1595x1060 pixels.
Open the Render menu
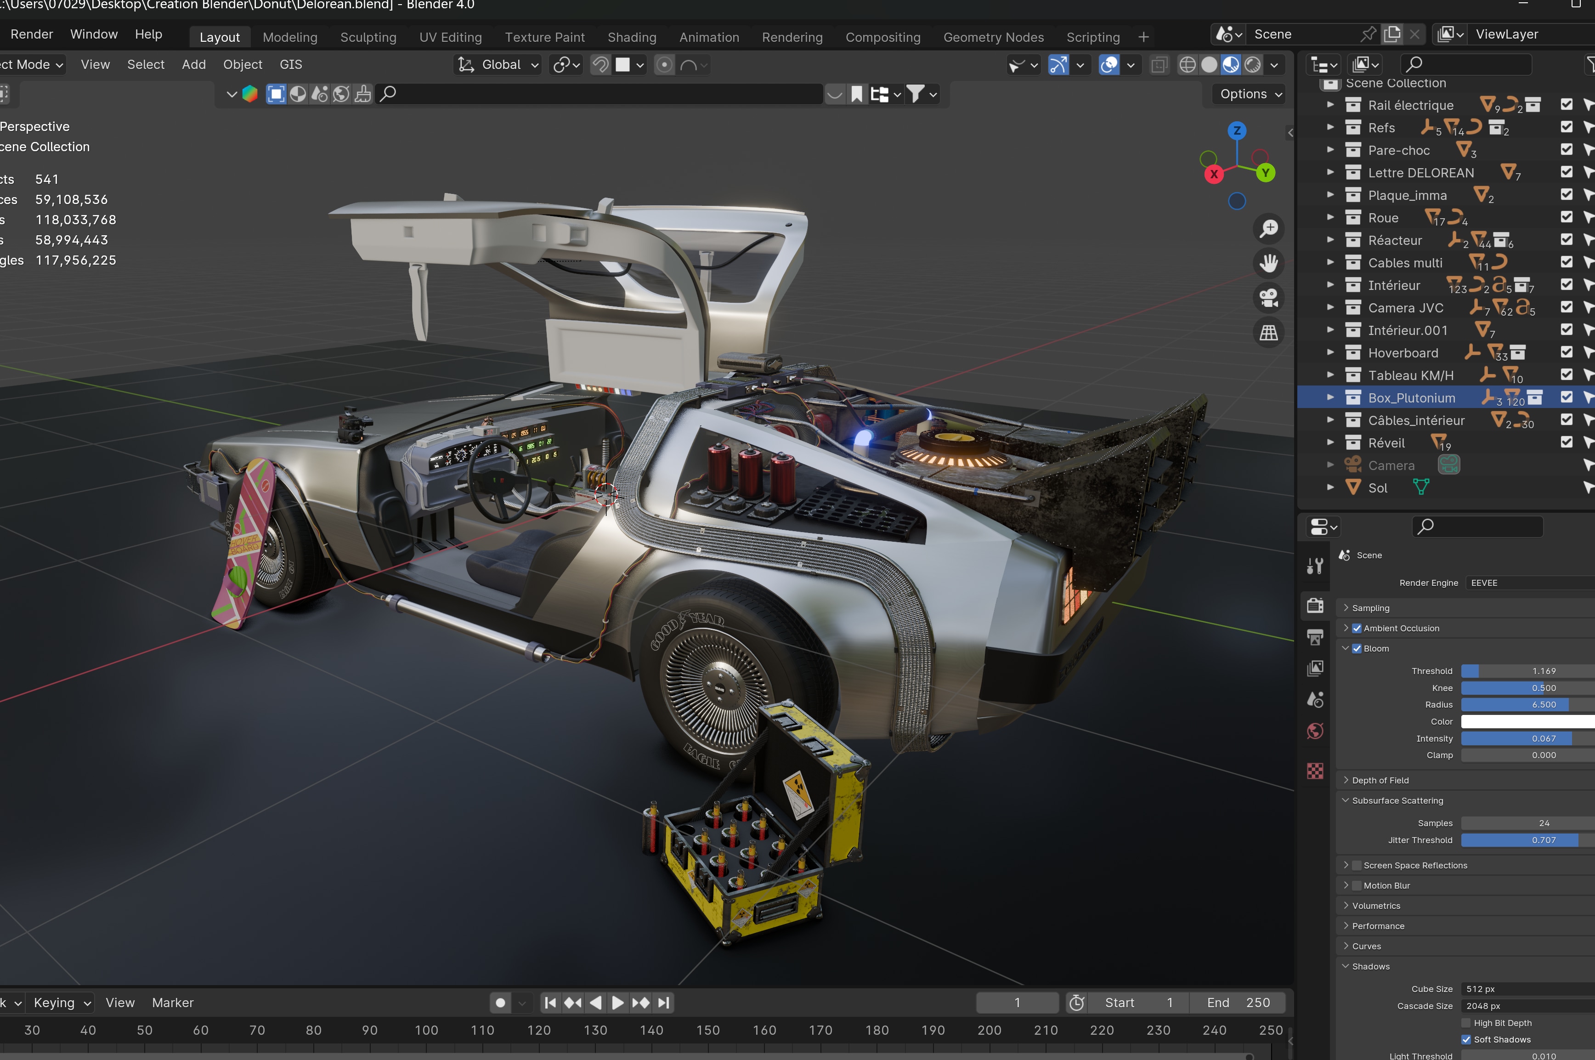32,34
